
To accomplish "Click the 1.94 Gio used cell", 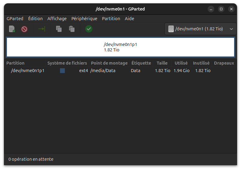I will 182,71.
